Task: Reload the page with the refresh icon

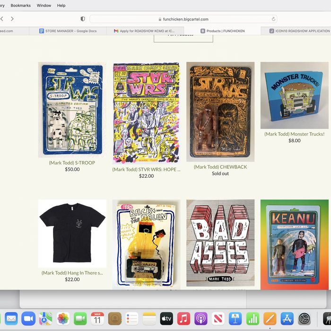Action: click(x=273, y=19)
